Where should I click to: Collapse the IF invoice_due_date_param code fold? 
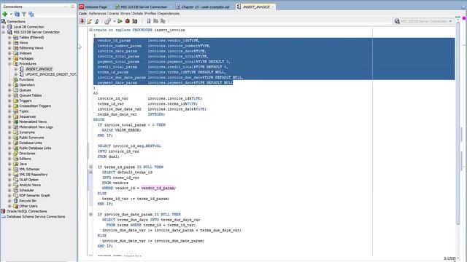click(x=90, y=214)
